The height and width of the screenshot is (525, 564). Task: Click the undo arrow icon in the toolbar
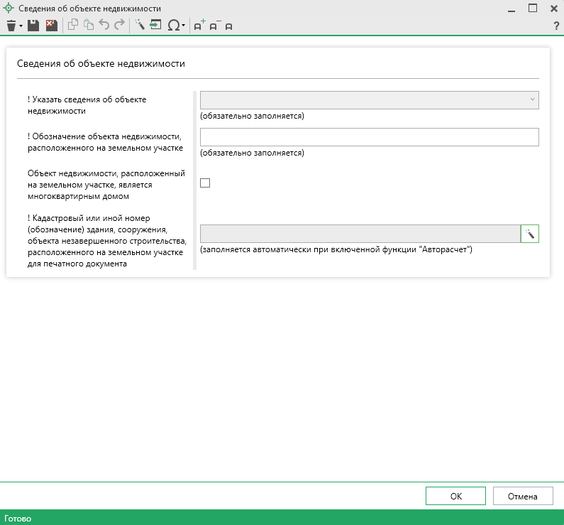(104, 26)
